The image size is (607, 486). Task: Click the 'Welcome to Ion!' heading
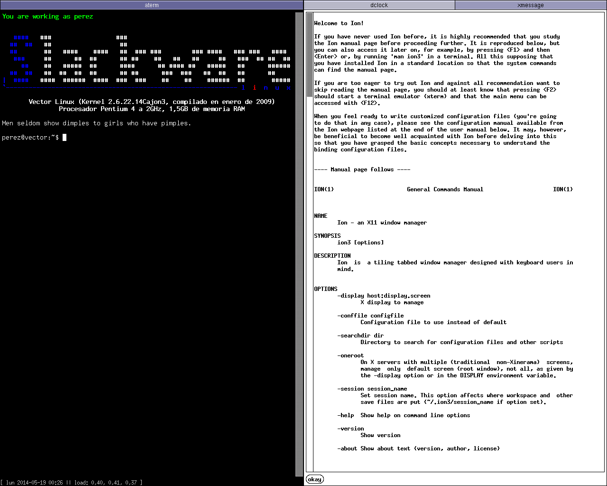tap(339, 23)
